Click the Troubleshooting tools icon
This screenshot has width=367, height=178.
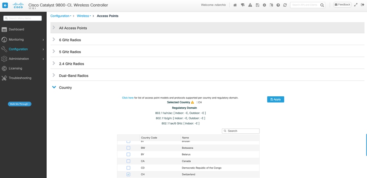pyautogui.click(x=4, y=78)
